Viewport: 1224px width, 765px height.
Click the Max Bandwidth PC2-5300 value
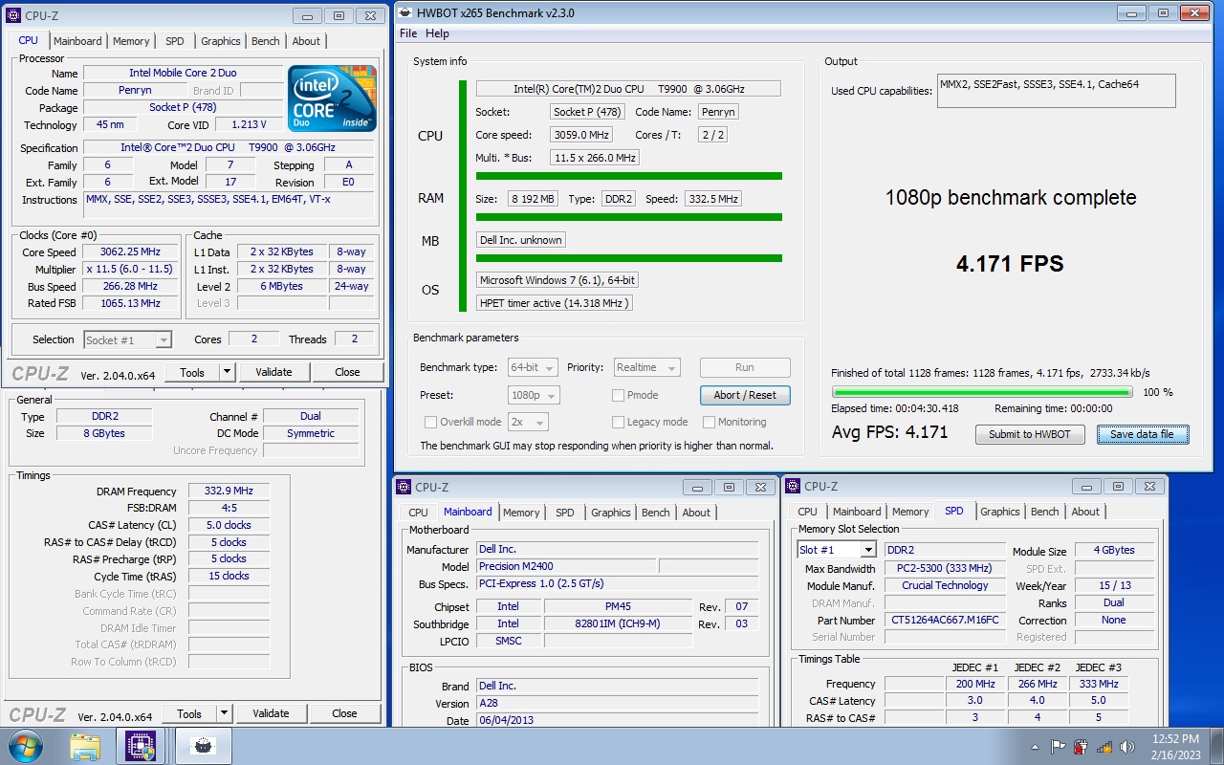tap(945, 568)
